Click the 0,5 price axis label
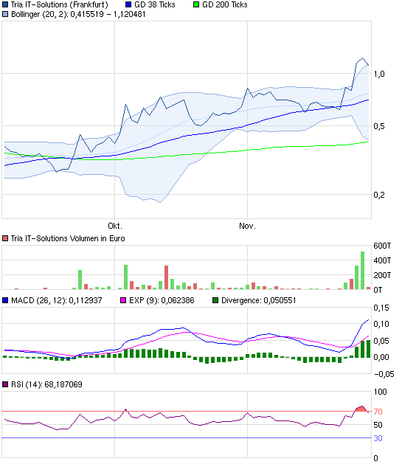Image resolution: width=402 pixels, height=464 pixels. pyautogui.click(x=379, y=126)
